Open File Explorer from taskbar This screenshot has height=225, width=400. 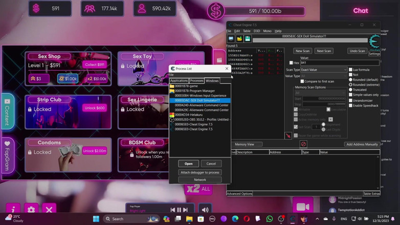pos(189,219)
